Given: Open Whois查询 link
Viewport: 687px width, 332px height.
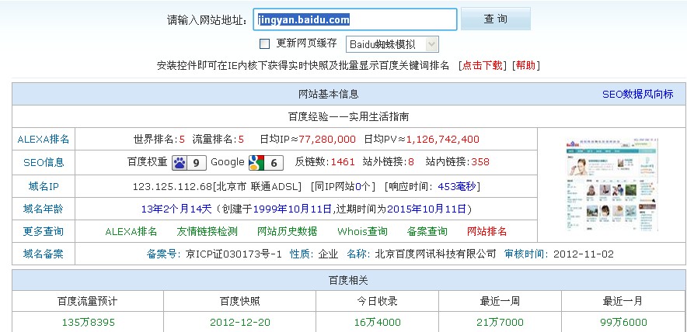Looking at the screenshot, I should tap(362, 231).
